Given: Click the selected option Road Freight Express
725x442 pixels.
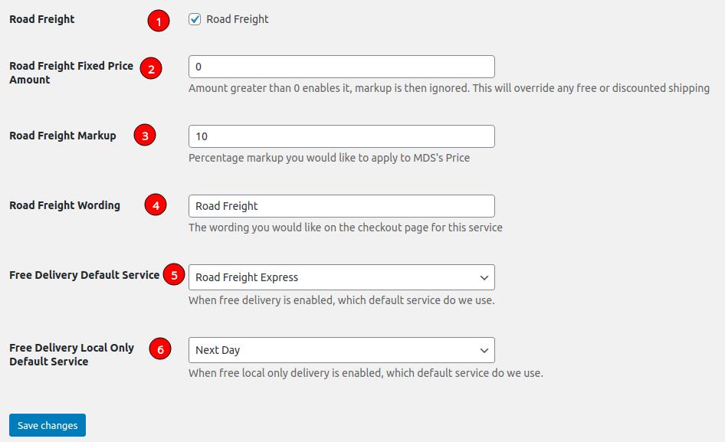Looking at the screenshot, I should click(245, 277).
